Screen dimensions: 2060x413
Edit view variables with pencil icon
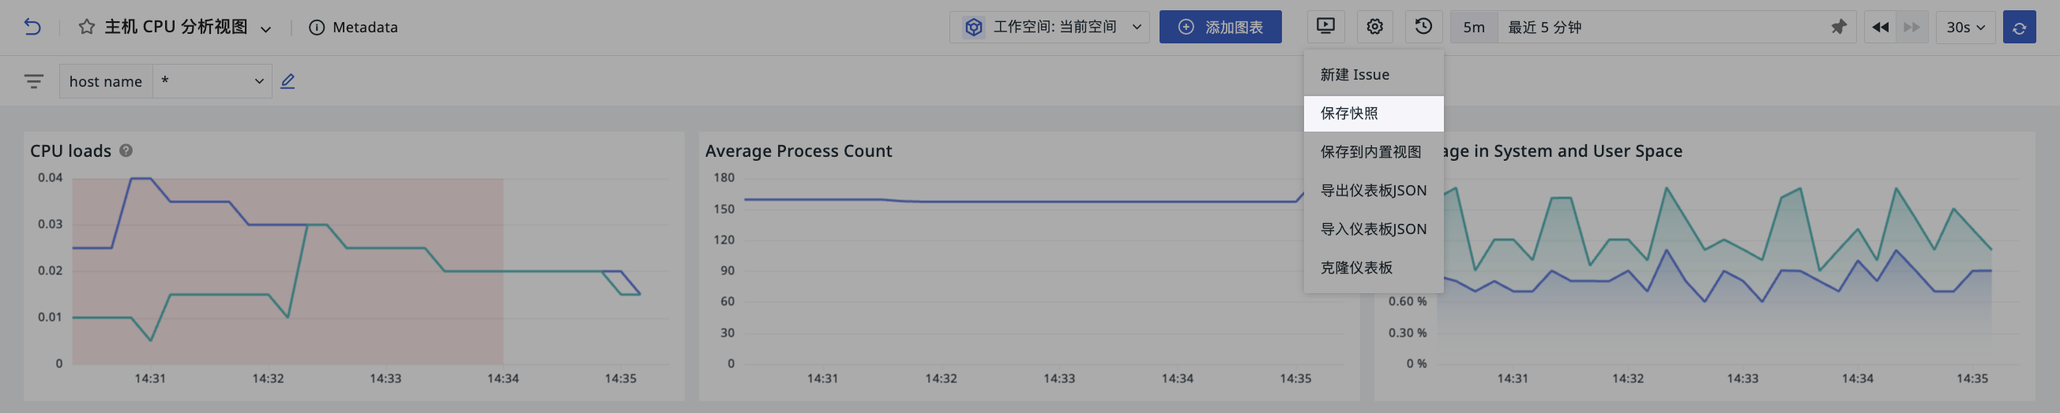(288, 81)
